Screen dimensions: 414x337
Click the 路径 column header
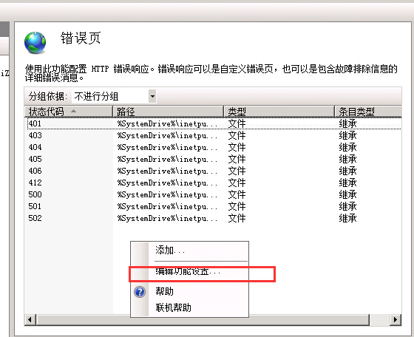coord(169,112)
